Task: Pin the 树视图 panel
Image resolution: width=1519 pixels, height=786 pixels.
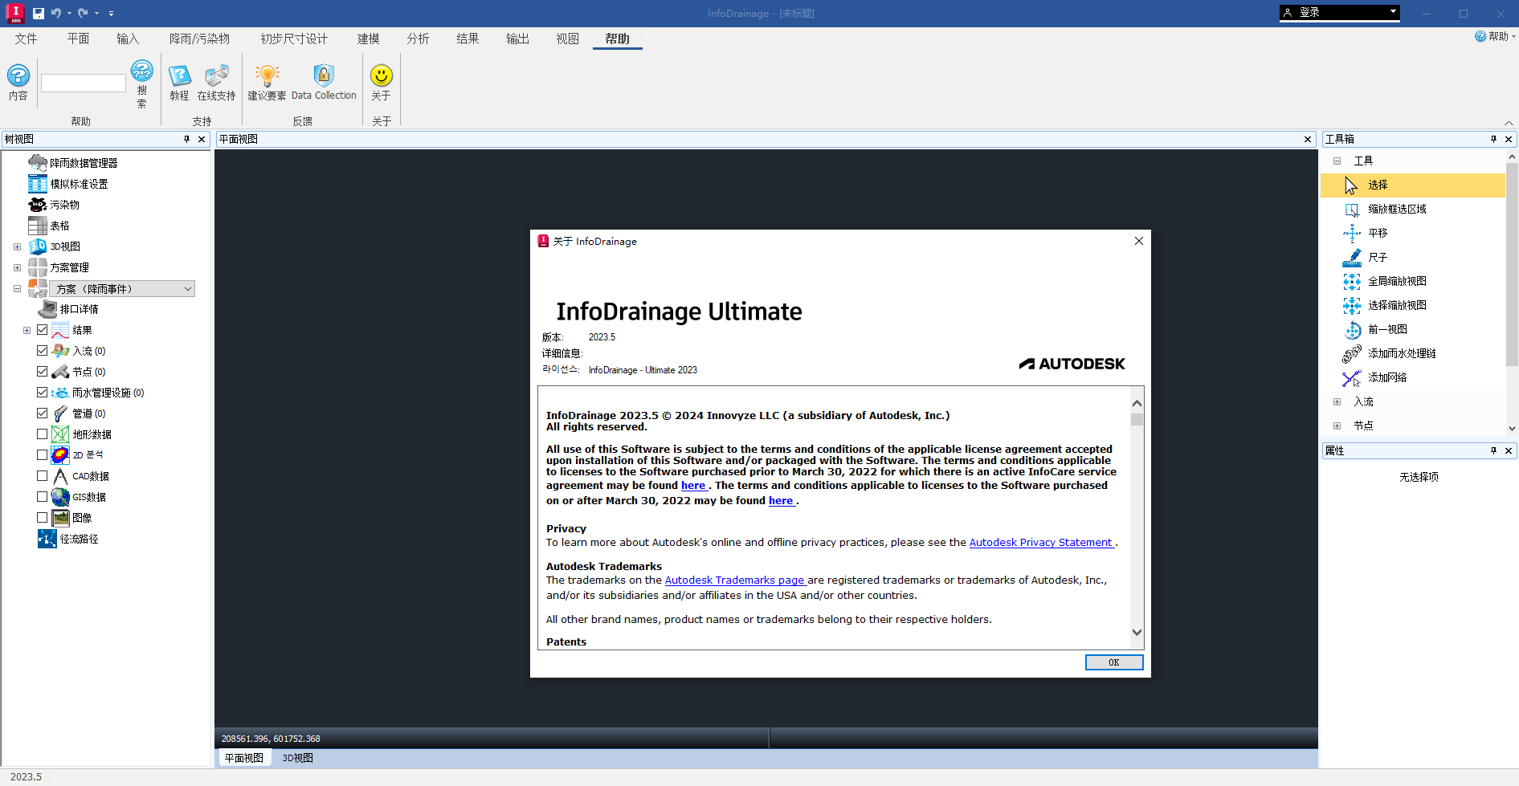Action: point(186,139)
